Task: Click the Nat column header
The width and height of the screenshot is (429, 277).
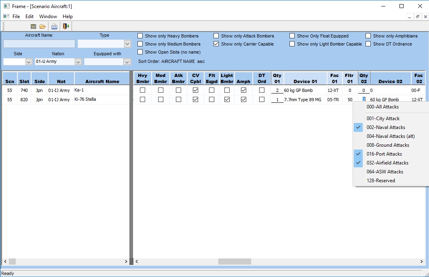Action: [x=61, y=79]
